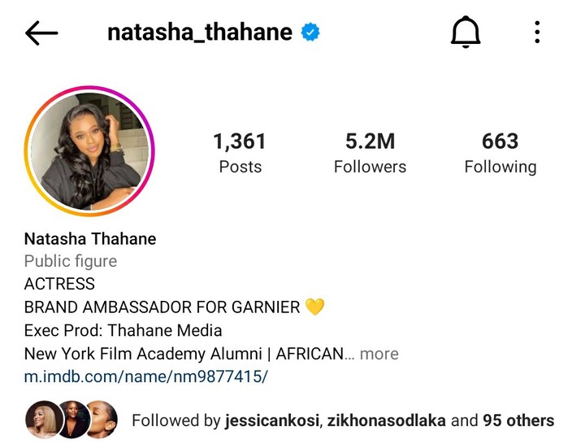Tap jessicankosi in followed-by text
Screen dimensions: 585x444
click(271, 420)
